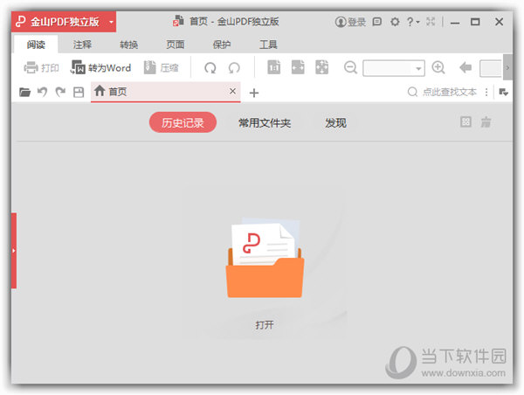Minimize the window

455,23
